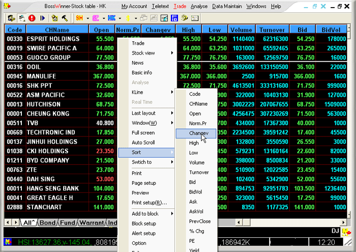356x252 pixels.
Task: Sort by Volume in submenu
Action: 196,162
